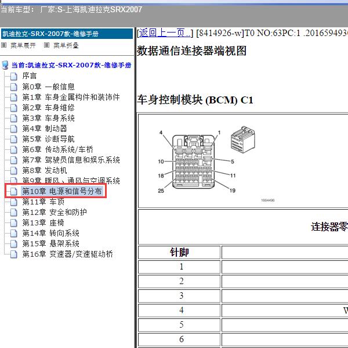Viewport: 348px width, 348px height.
Task: Click the page icon beside 第14章
Action: click(14, 234)
